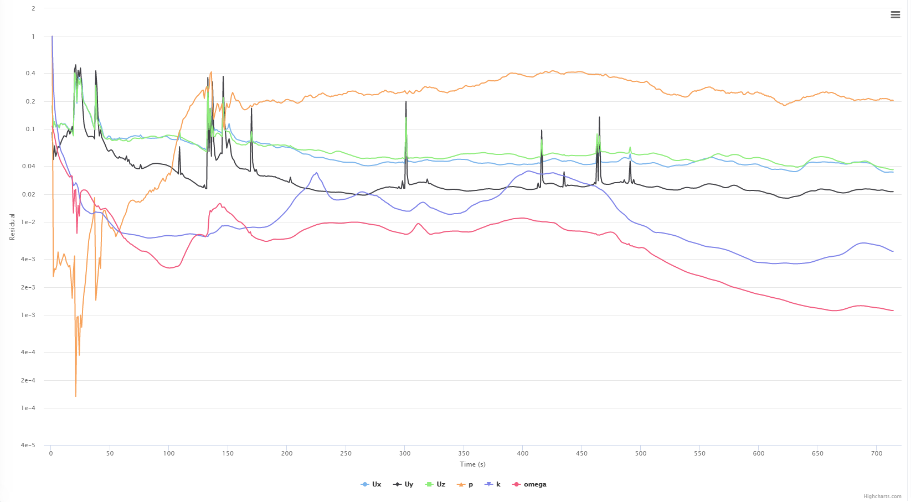Click the lowest dip of orange p curve

coord(76,396)
